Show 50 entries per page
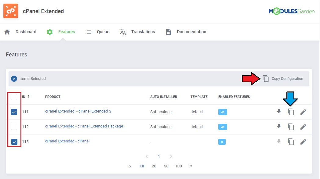 click(166, 166)
